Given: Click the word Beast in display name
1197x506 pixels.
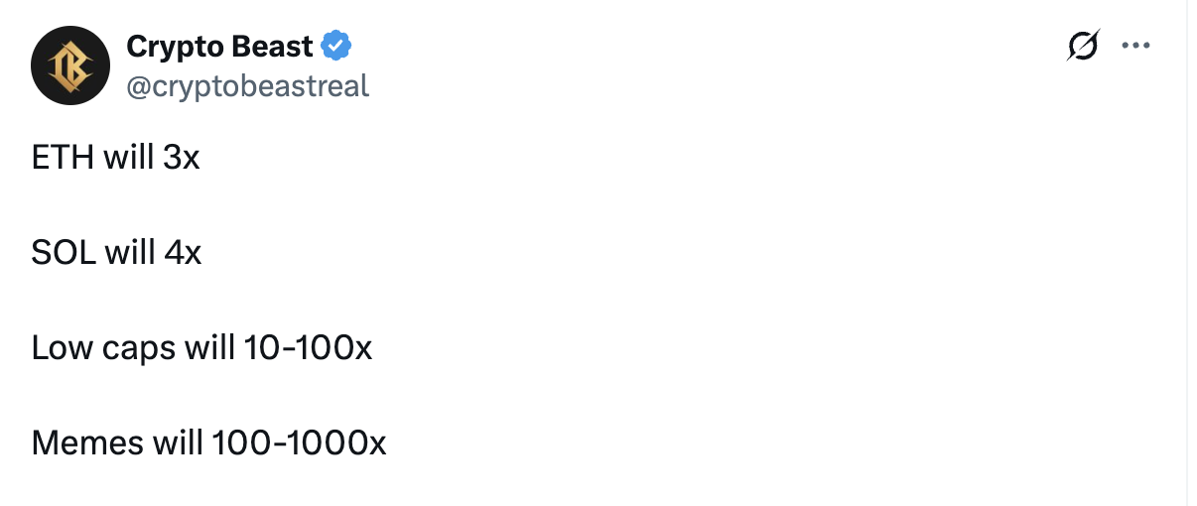Looking at the screenshot, I should [272, 46].
